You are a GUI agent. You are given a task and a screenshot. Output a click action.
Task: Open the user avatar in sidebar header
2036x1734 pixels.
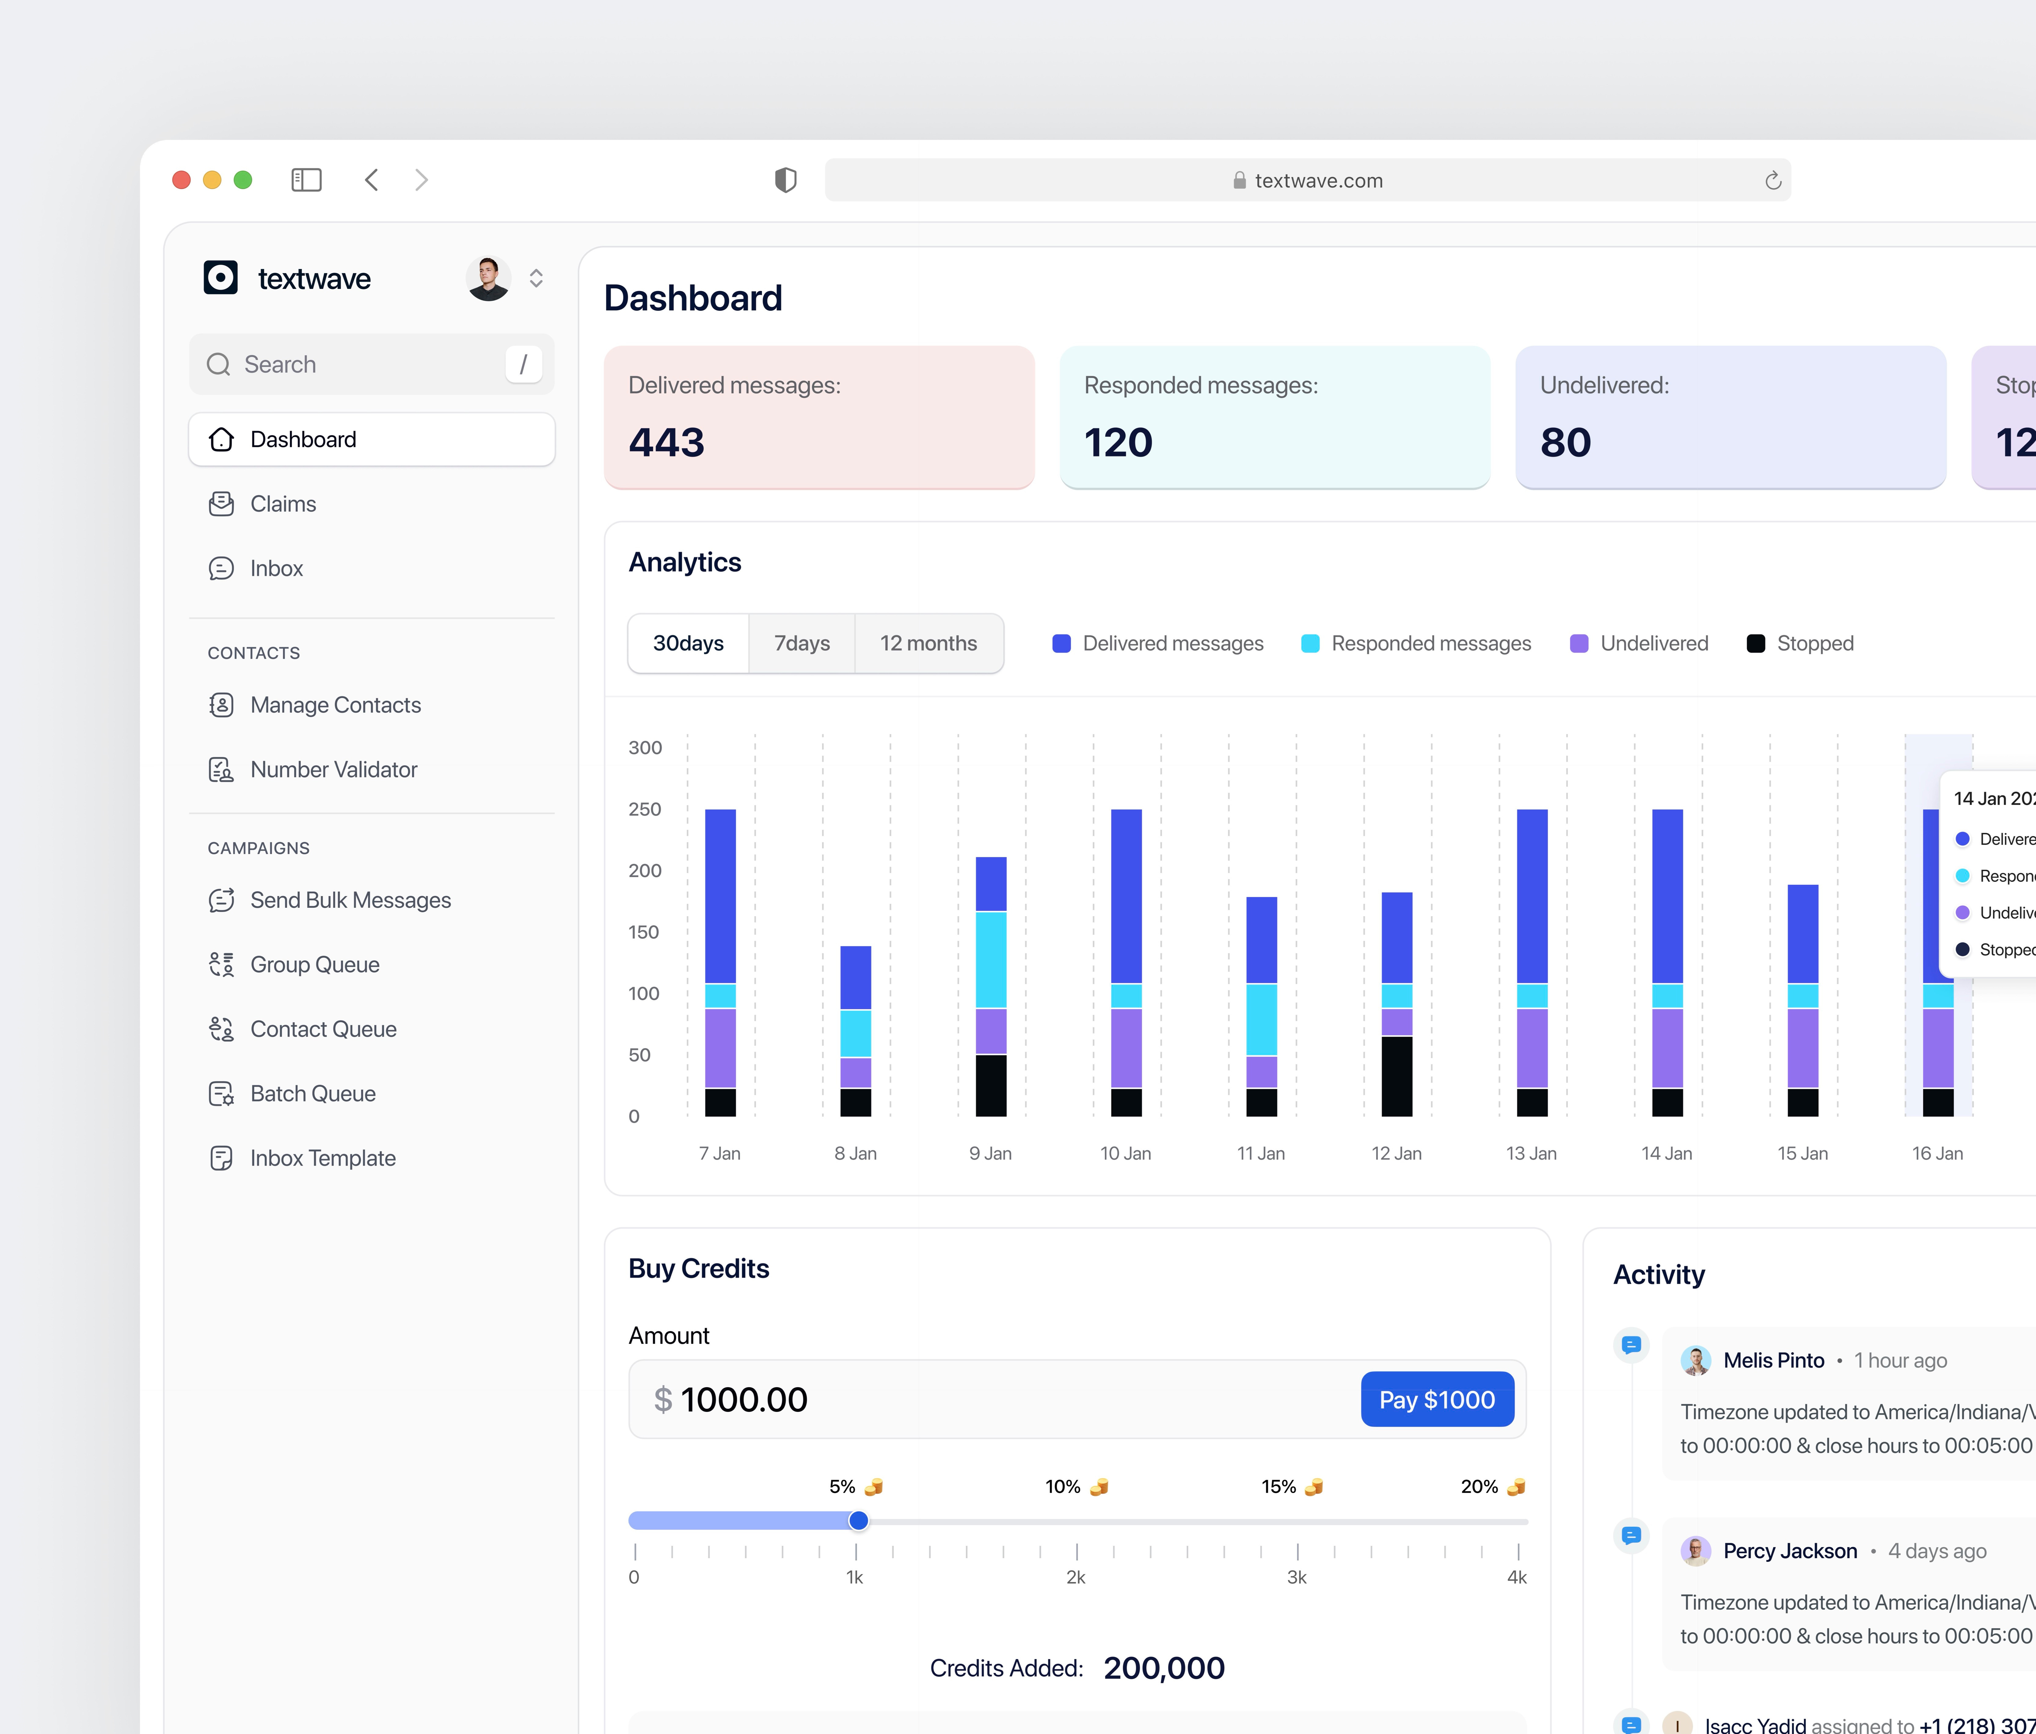coord(488,278)
